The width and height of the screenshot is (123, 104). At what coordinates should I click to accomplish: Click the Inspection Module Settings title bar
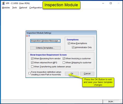(x=61, y=33)
